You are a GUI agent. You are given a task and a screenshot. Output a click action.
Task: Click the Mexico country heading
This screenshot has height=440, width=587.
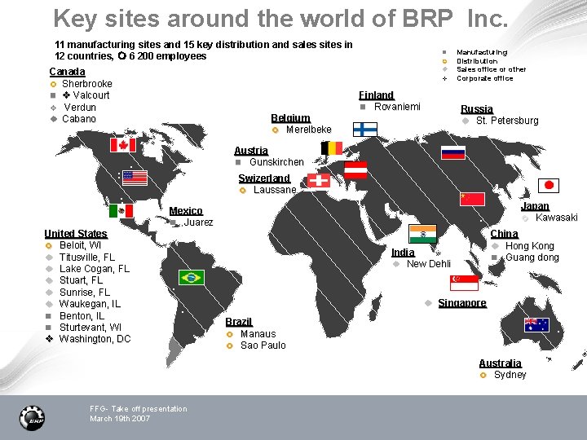point(186,211)
